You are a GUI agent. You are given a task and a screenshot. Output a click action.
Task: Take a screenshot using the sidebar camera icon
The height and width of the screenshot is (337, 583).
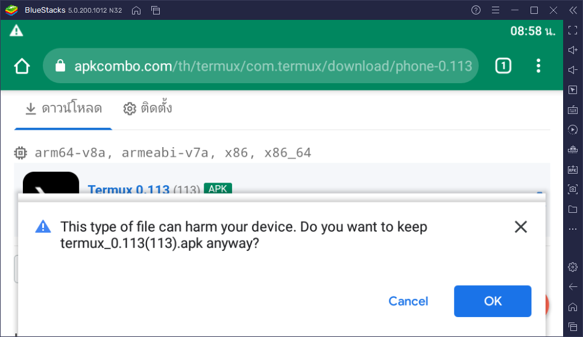(x=573, y=189)
